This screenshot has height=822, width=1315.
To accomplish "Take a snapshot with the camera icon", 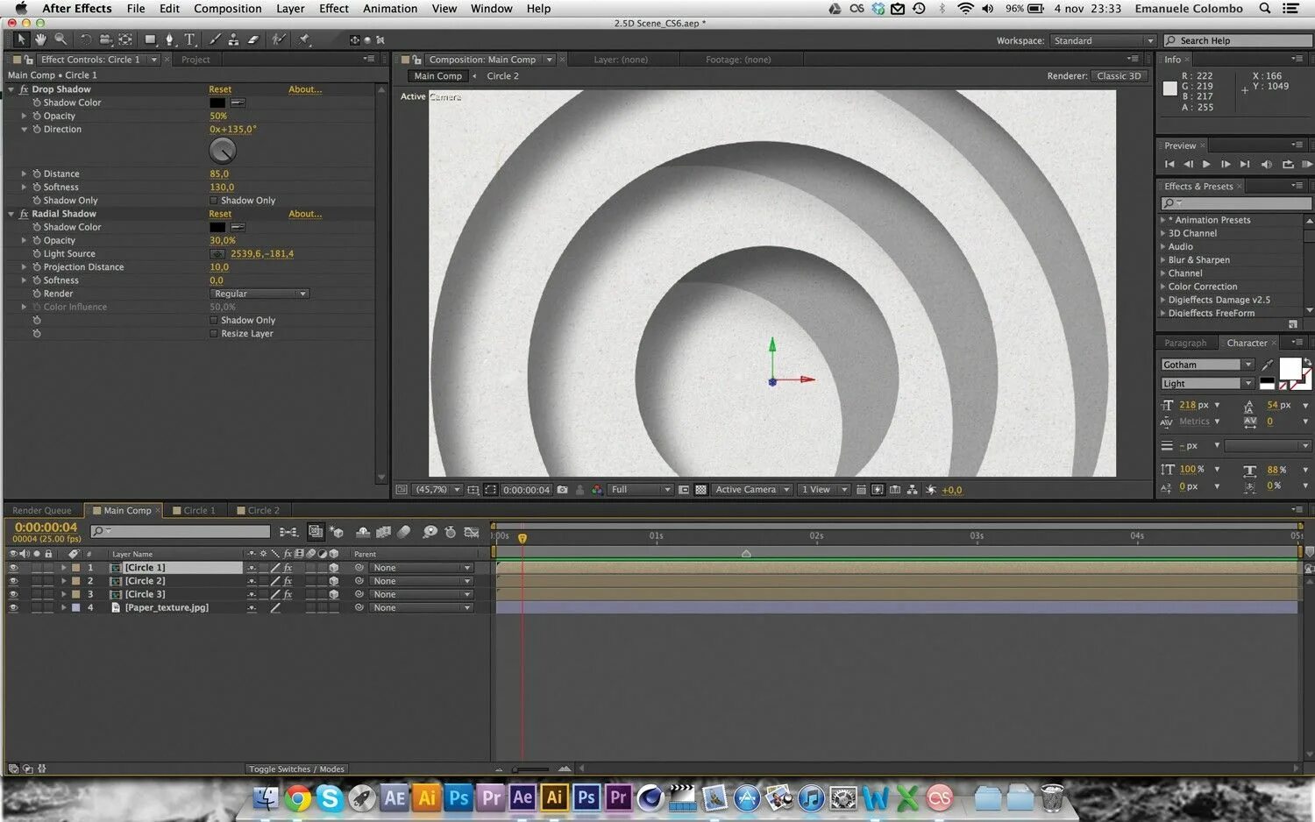I will point(563,490).
